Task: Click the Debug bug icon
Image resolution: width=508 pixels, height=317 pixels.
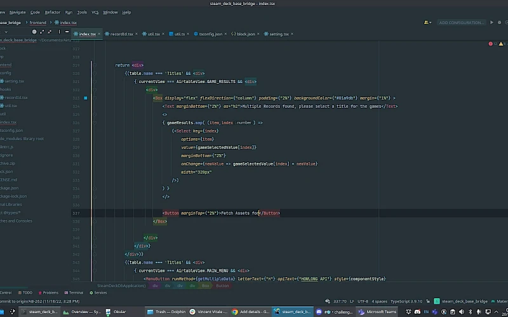Action: point(499,22)
